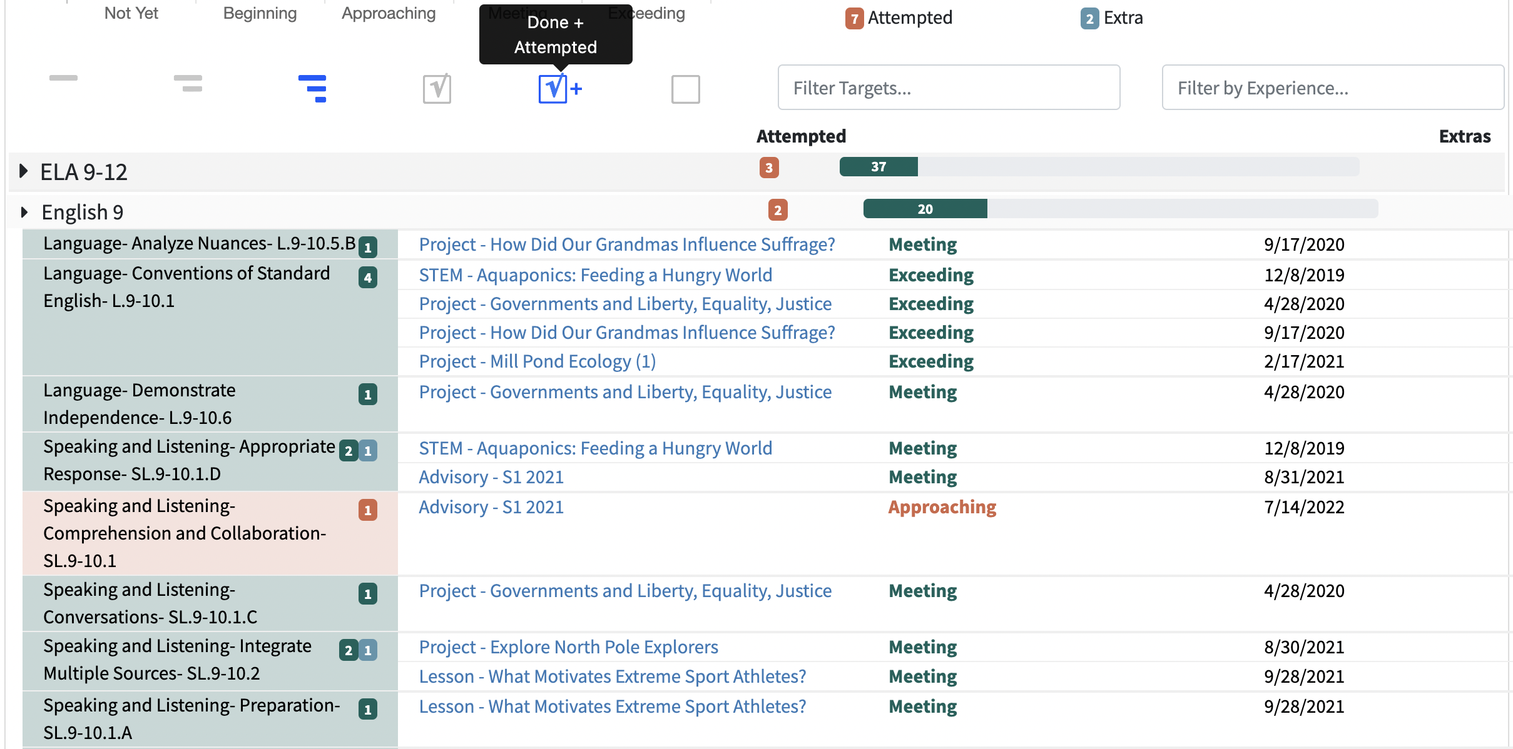Select the Approaching three-bar filter icon
The height and width of the screenshot is (749, 1513).
click(x=312, y=88)
